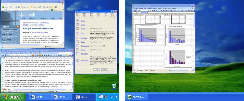Screen dimensions: 244x101
Task: Click the Font Color icon in Word toolbar
Action: point(70,55)
